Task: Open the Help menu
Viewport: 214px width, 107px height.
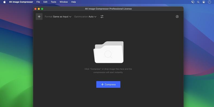Action: pyautogui.click(x=73, y=2)
